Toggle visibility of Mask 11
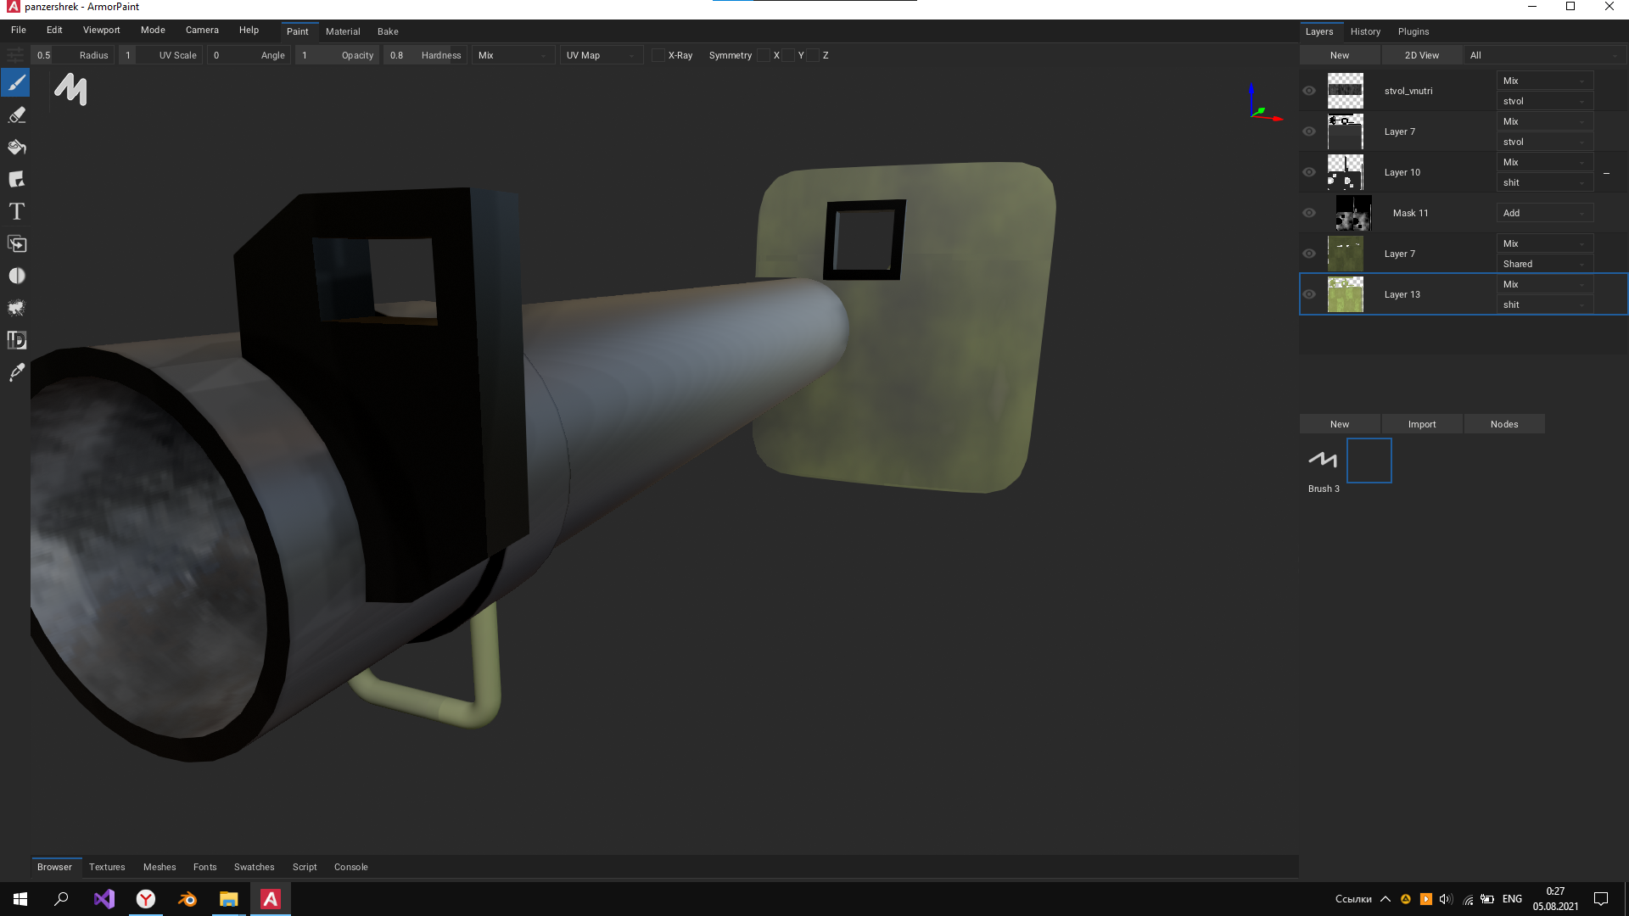 click(x=1309, y=213)
